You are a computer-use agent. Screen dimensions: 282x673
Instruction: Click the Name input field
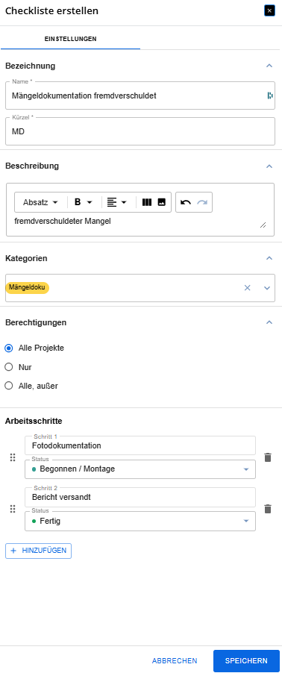pos(140,96)
